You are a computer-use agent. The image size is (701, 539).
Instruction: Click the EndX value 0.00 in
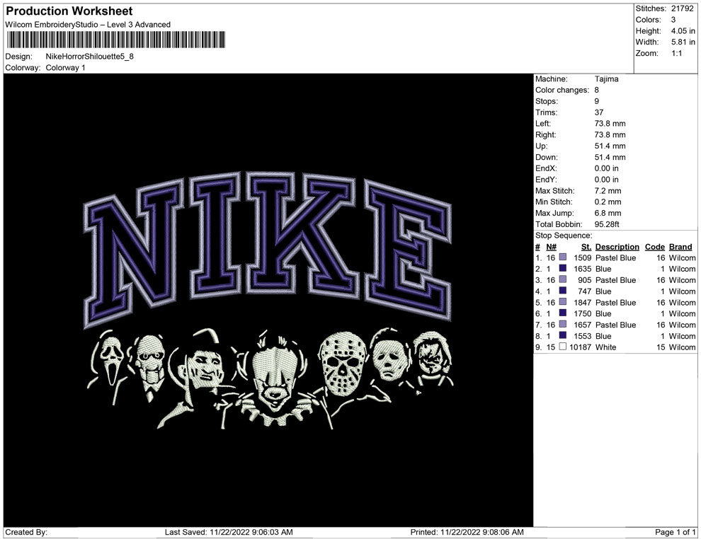point(606,168)
